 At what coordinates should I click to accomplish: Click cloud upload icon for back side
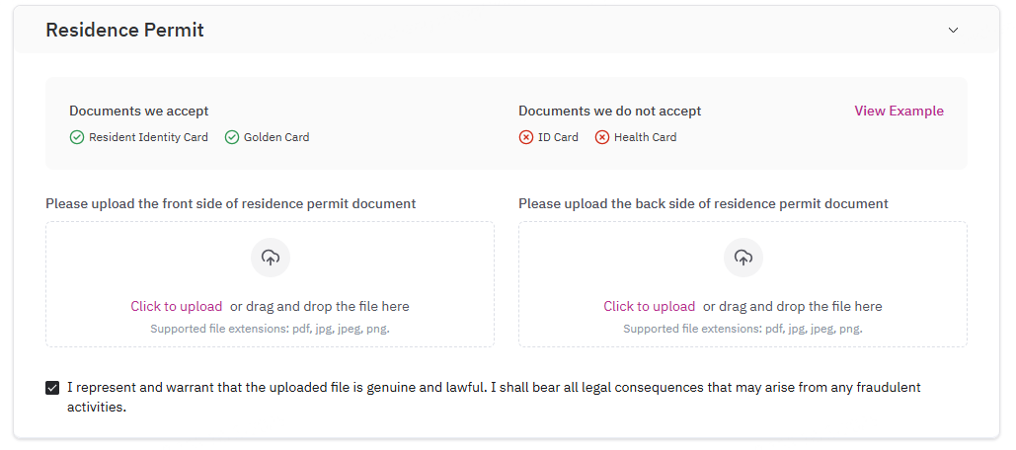[x=743, y=258]
